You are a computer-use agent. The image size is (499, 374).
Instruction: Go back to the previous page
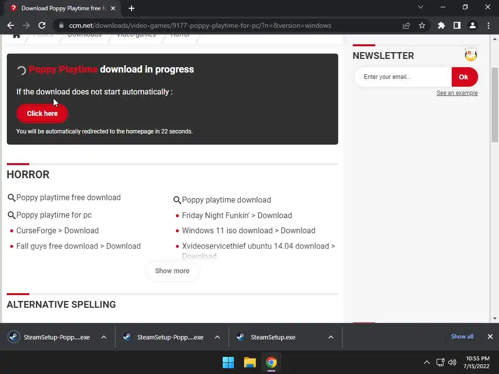pos(11,25)
